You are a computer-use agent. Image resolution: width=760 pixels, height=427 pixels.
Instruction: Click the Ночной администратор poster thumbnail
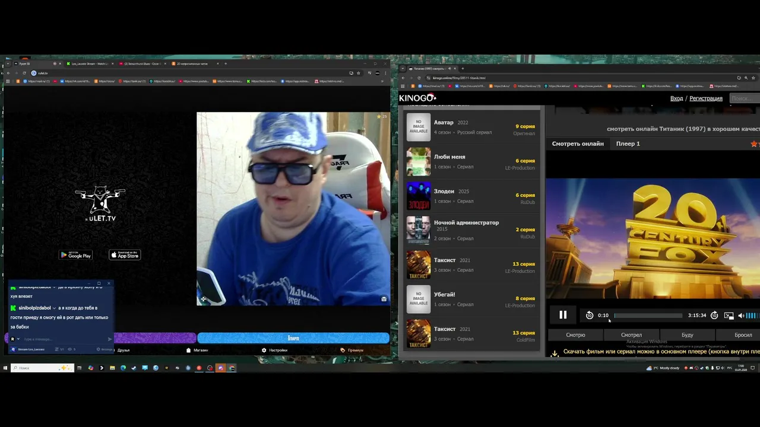point(419,230)
